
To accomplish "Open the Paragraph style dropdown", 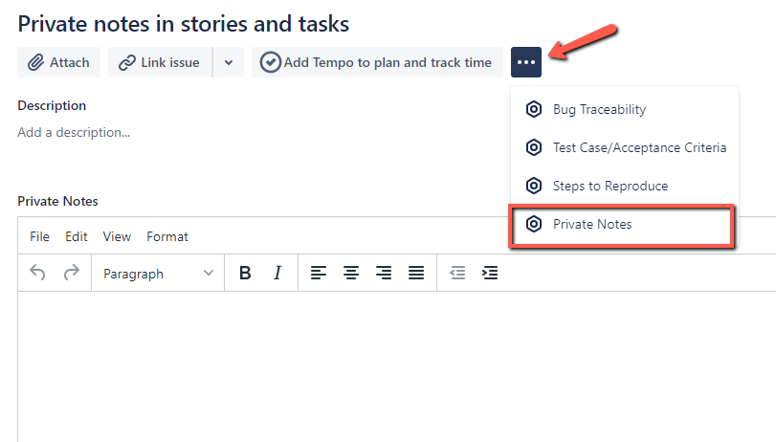I will (x=158, y=274).
